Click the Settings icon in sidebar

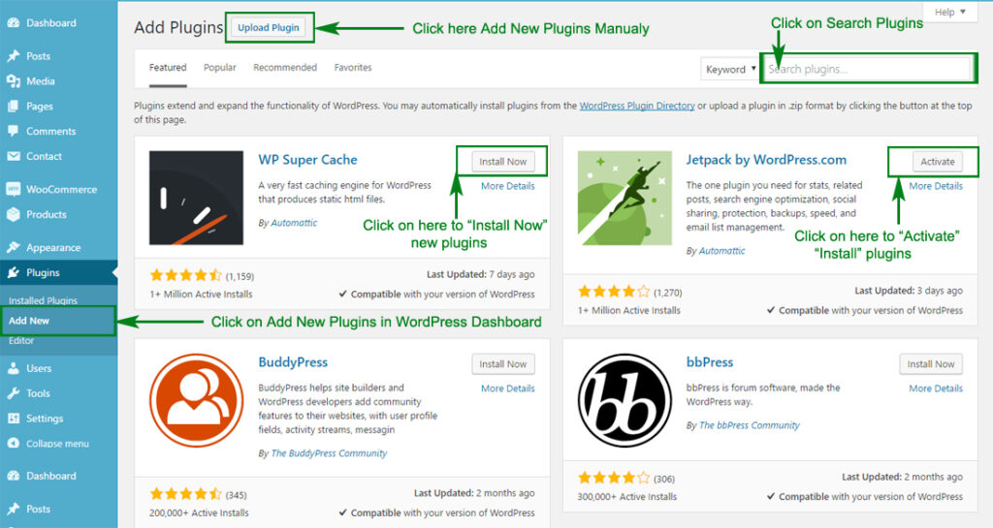(x=13, y=419)
